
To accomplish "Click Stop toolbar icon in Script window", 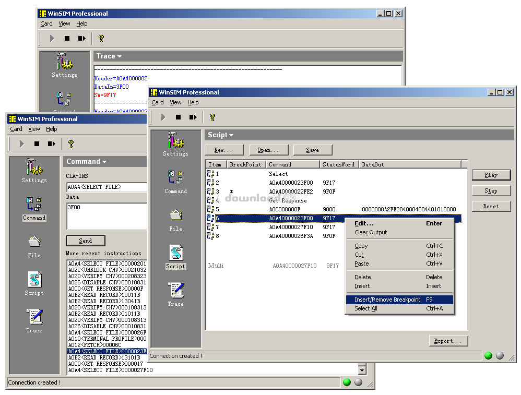I will [179, 117].
